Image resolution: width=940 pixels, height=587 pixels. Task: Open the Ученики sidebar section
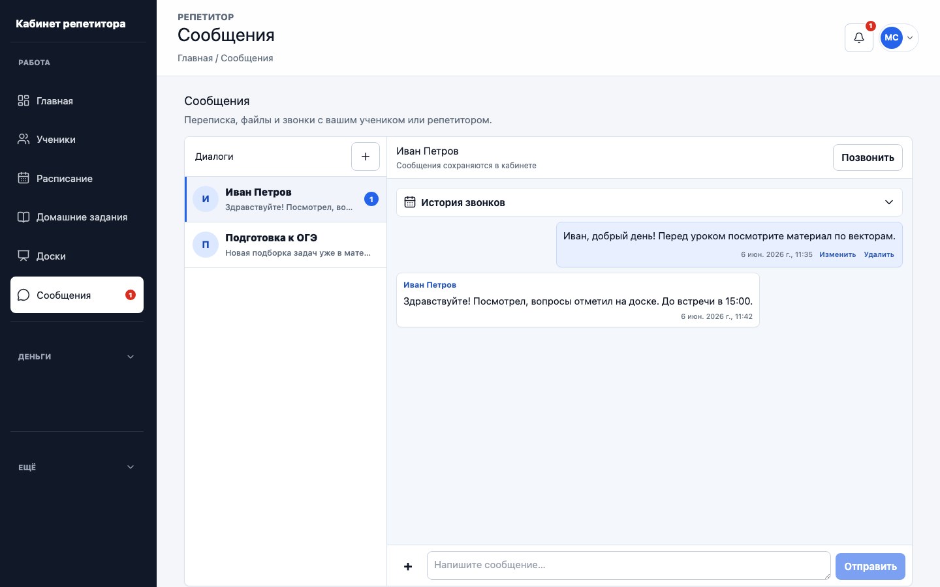77,139
